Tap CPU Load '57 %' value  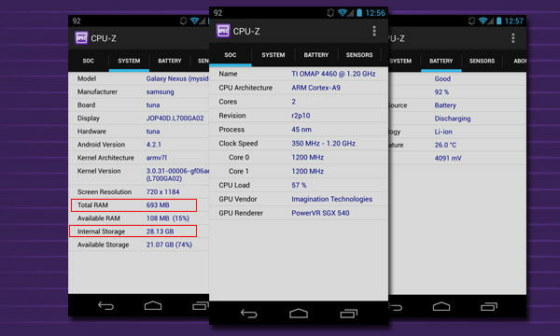coord(299,186)
